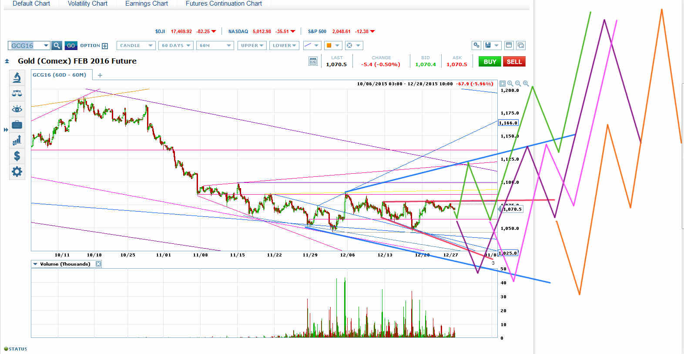The image size is (684, 354).
Task: Click the CHANGE value -5.4 (-0.50%)
Action: [381, 64]
